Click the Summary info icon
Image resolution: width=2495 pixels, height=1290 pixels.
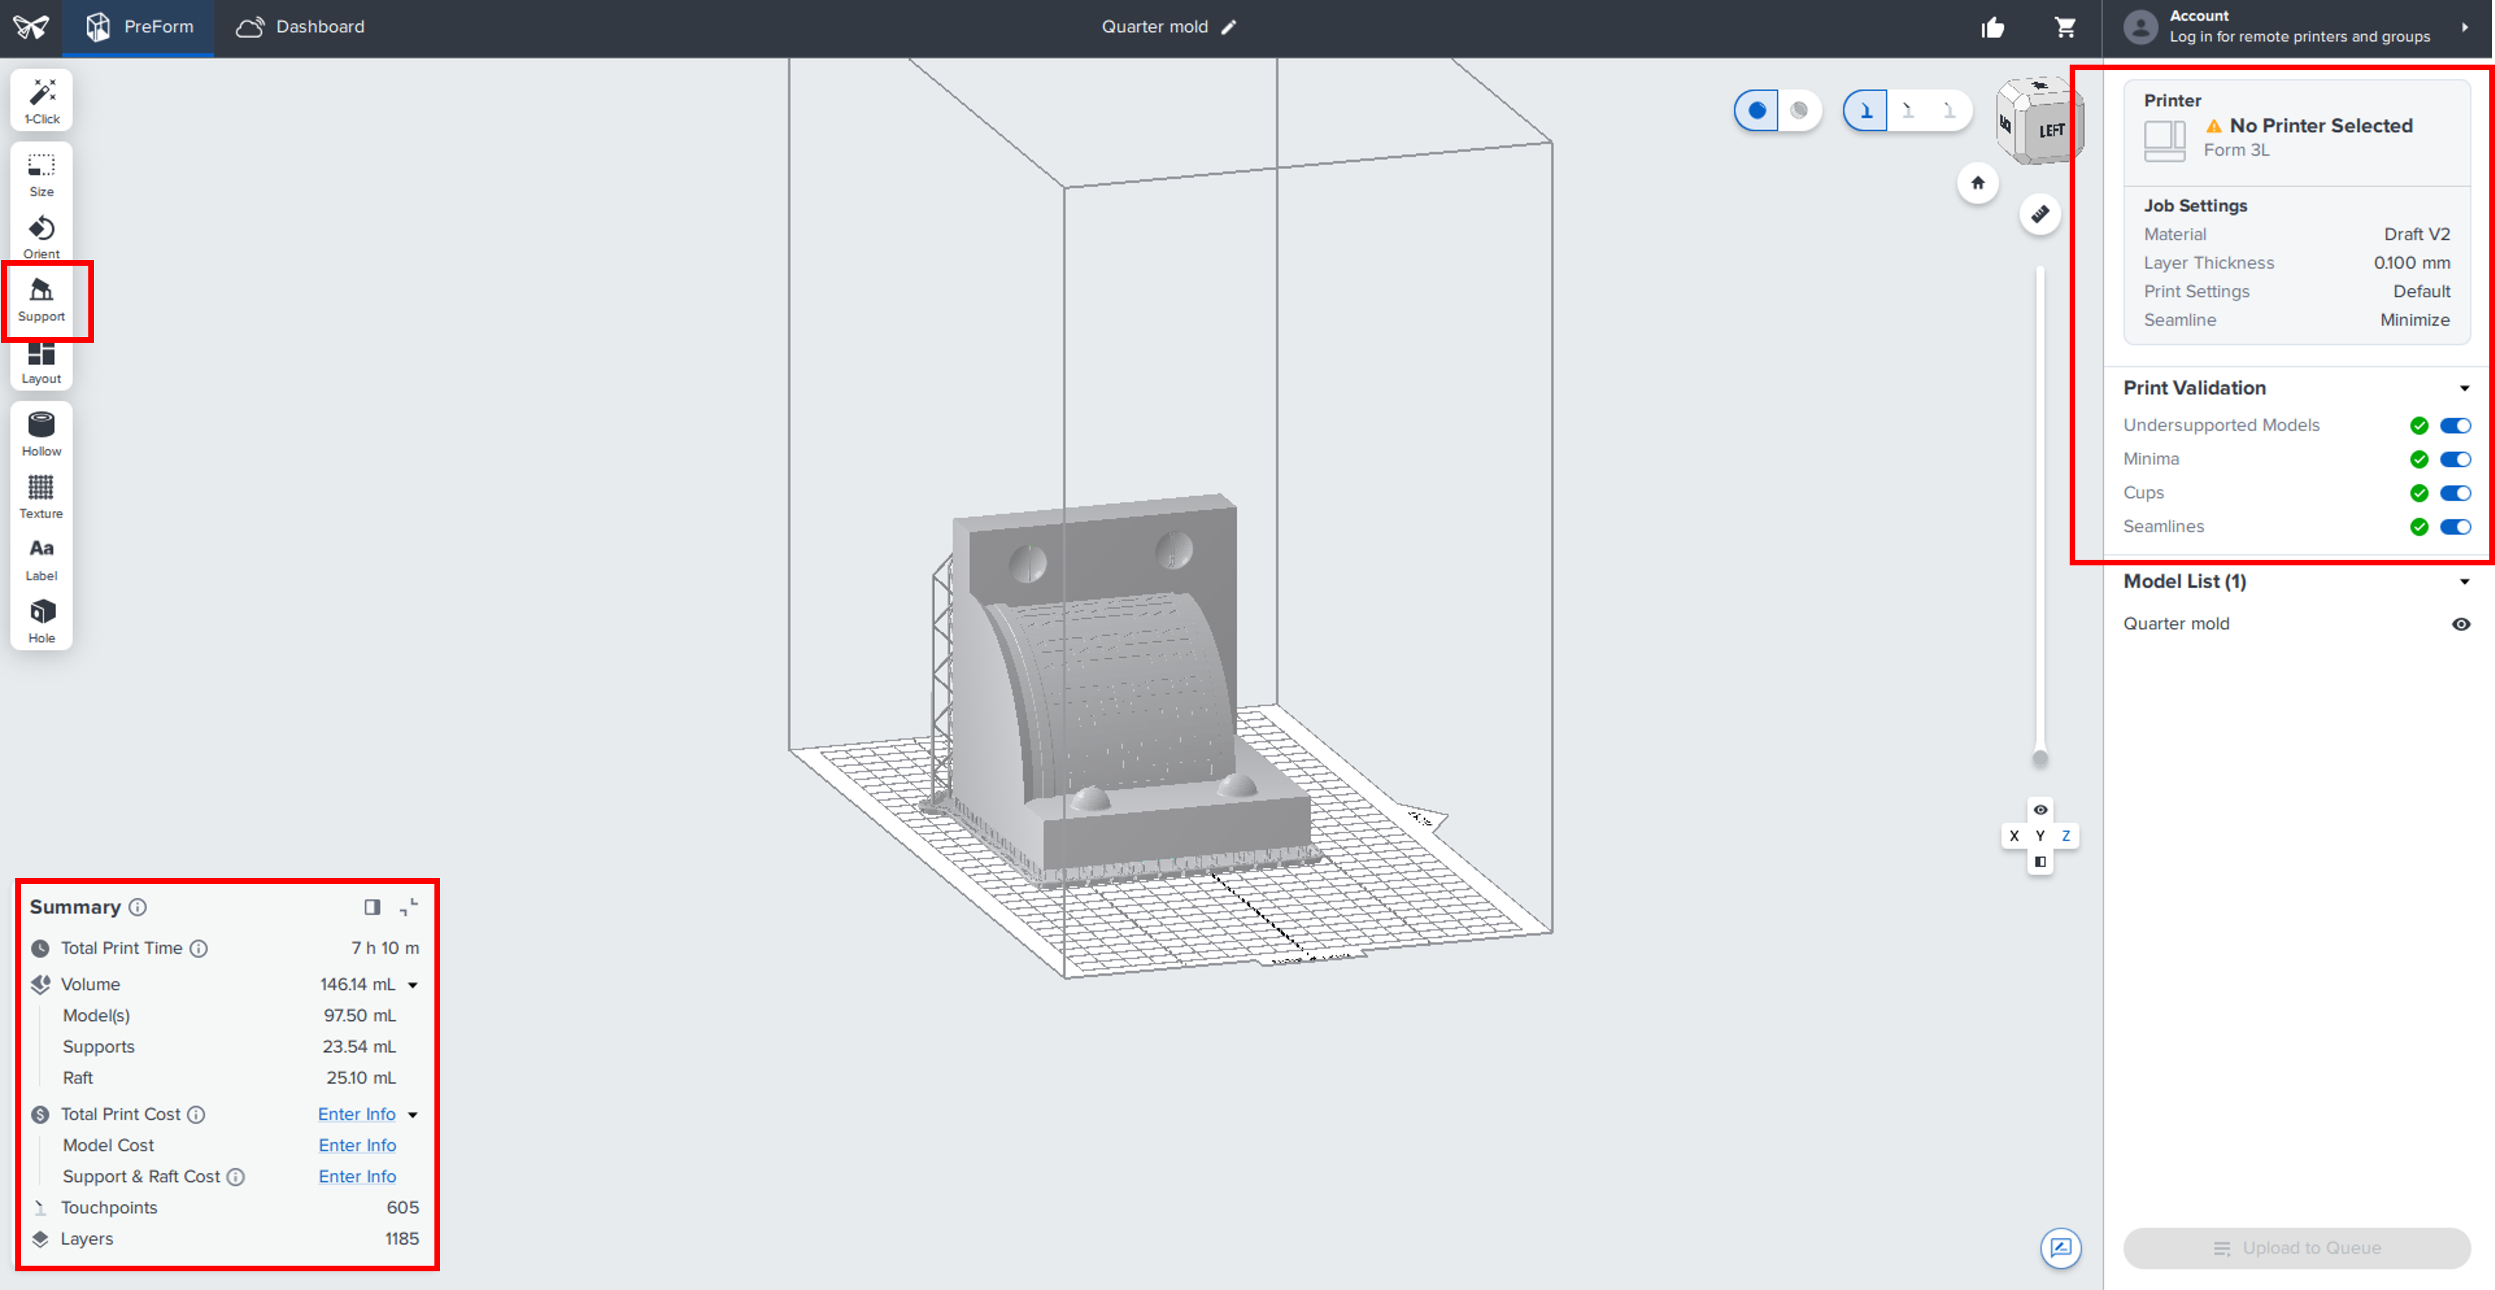pos(138,906)
